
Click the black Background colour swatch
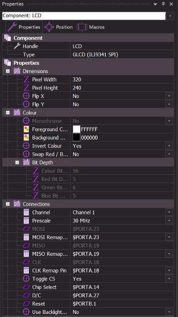tap(77, 137)
